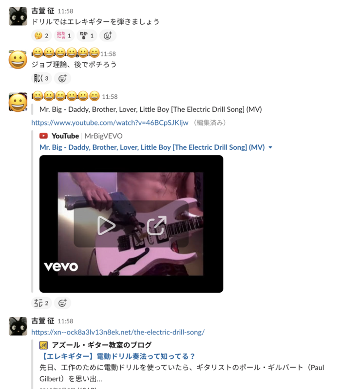The width and height of the screenshot is (362, 389).
Task: Toggle the pink 出た〜w reaction
Action: point(64,35)
